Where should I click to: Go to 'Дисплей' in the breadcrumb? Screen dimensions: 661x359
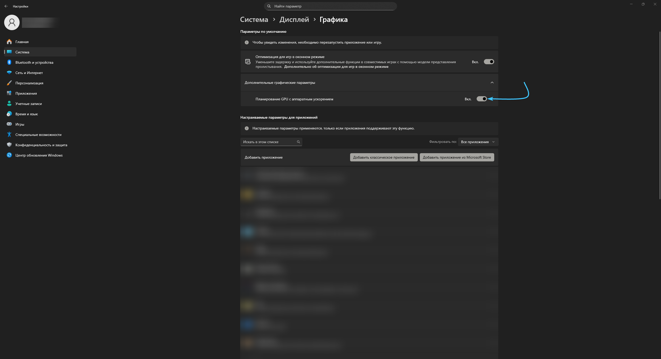tap(294, 19)
